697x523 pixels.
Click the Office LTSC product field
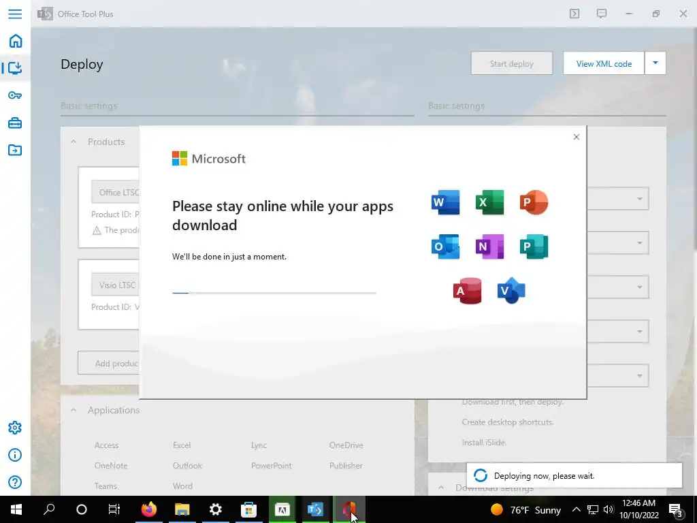(x=115, y=192)
